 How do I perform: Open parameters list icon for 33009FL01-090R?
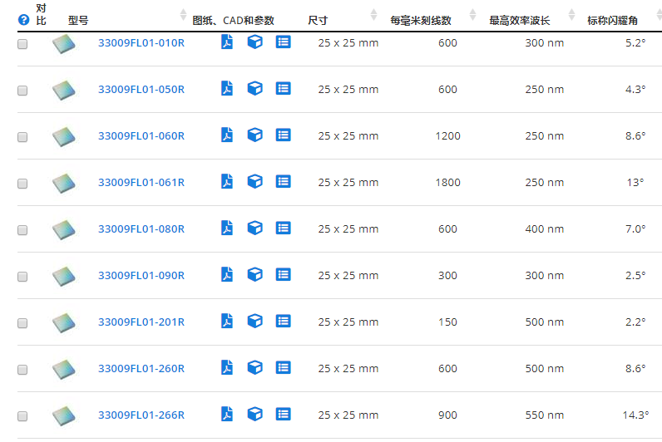(x=283, y=275)
